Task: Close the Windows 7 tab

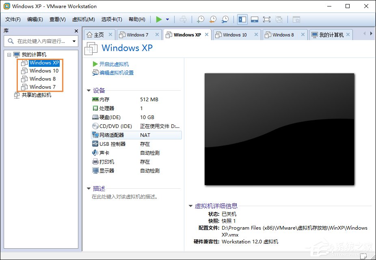Action: tap(158, 35)
